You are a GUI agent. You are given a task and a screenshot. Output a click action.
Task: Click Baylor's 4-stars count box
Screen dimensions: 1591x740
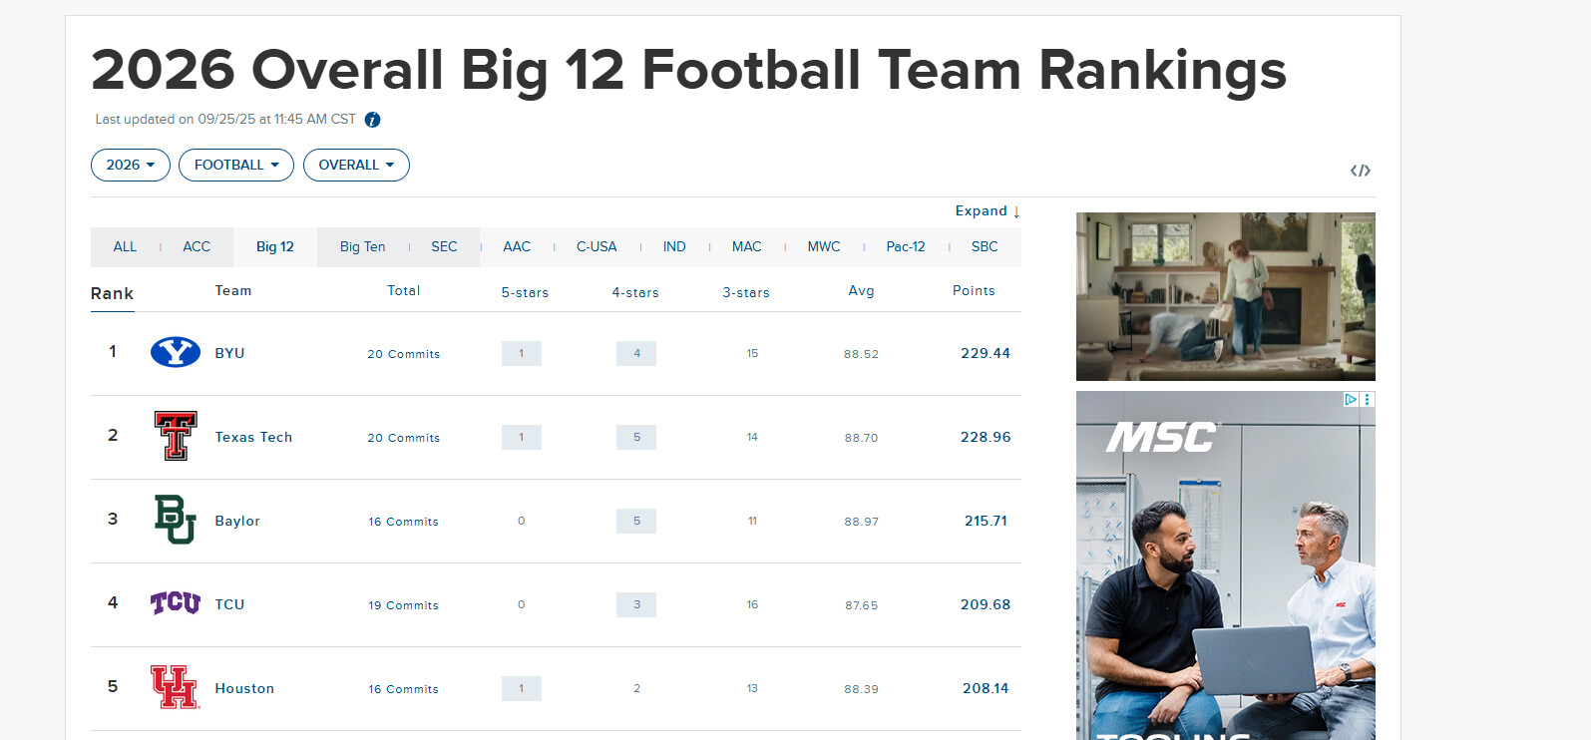click(636, 521)
